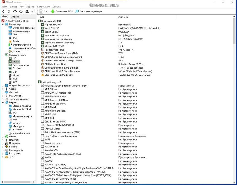
Task: Click the sidebar horizontal scrollbar right arrow
Action: (34, 182)
